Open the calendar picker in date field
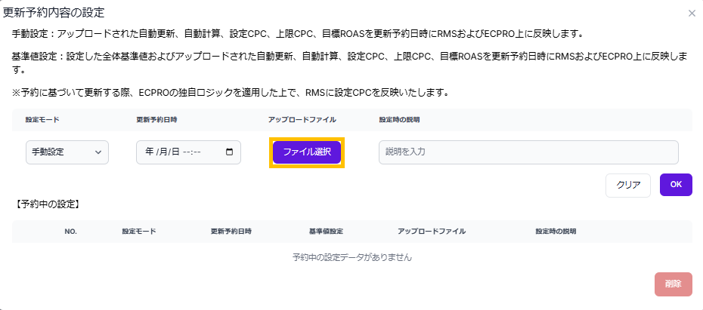This screenshot has height=310, width=703. click(230, 152)
